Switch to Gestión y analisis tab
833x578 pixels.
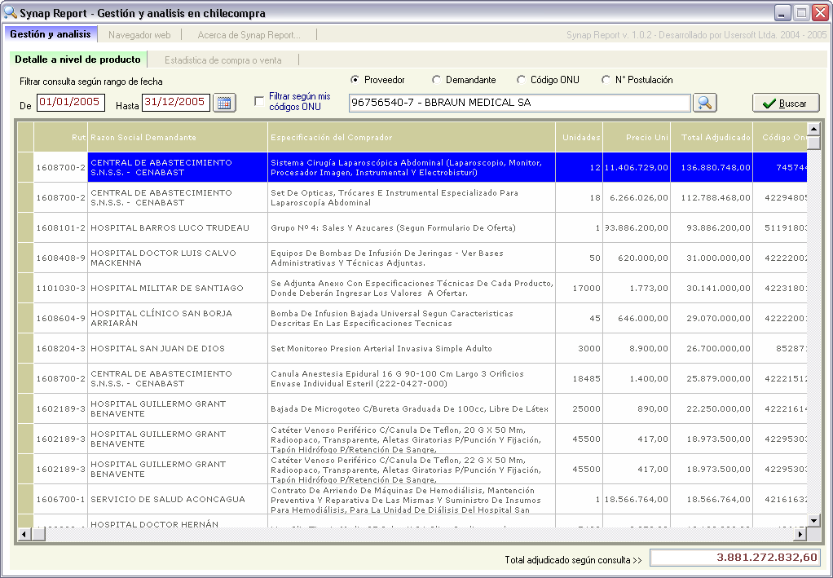[x=51, y=34]
